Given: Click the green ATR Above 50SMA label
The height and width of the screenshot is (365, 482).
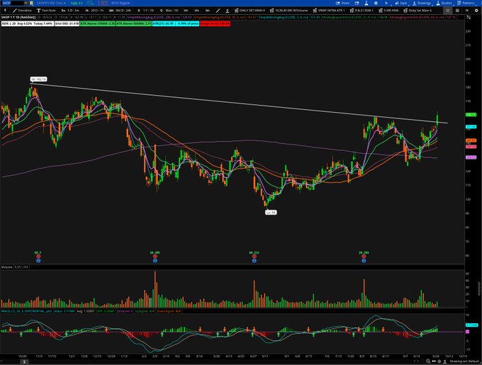Looking at the screenshot, I should tap(134, 23).
